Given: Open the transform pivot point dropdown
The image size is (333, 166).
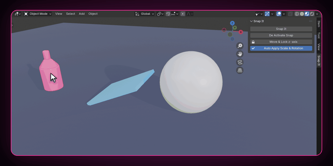Looking at the screenshot, I should coord(160,14).
